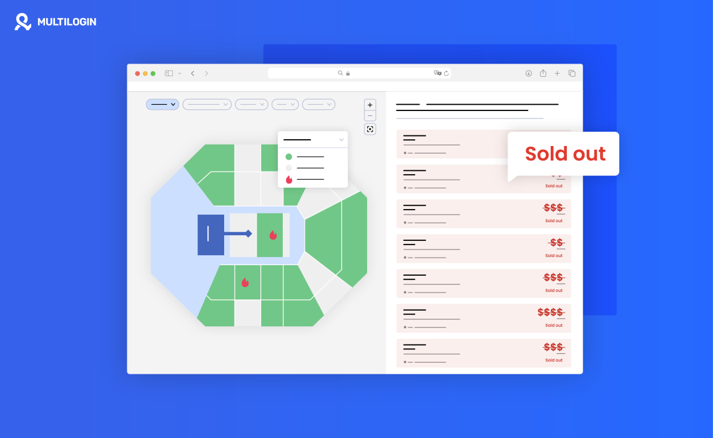Click the browser downloads icon
This screenshot has height=438, width=713.
528,73
